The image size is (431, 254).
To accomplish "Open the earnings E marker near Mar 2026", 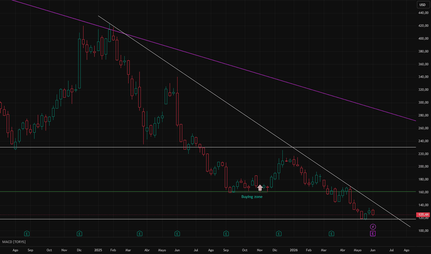I will [x=331, y=233].
